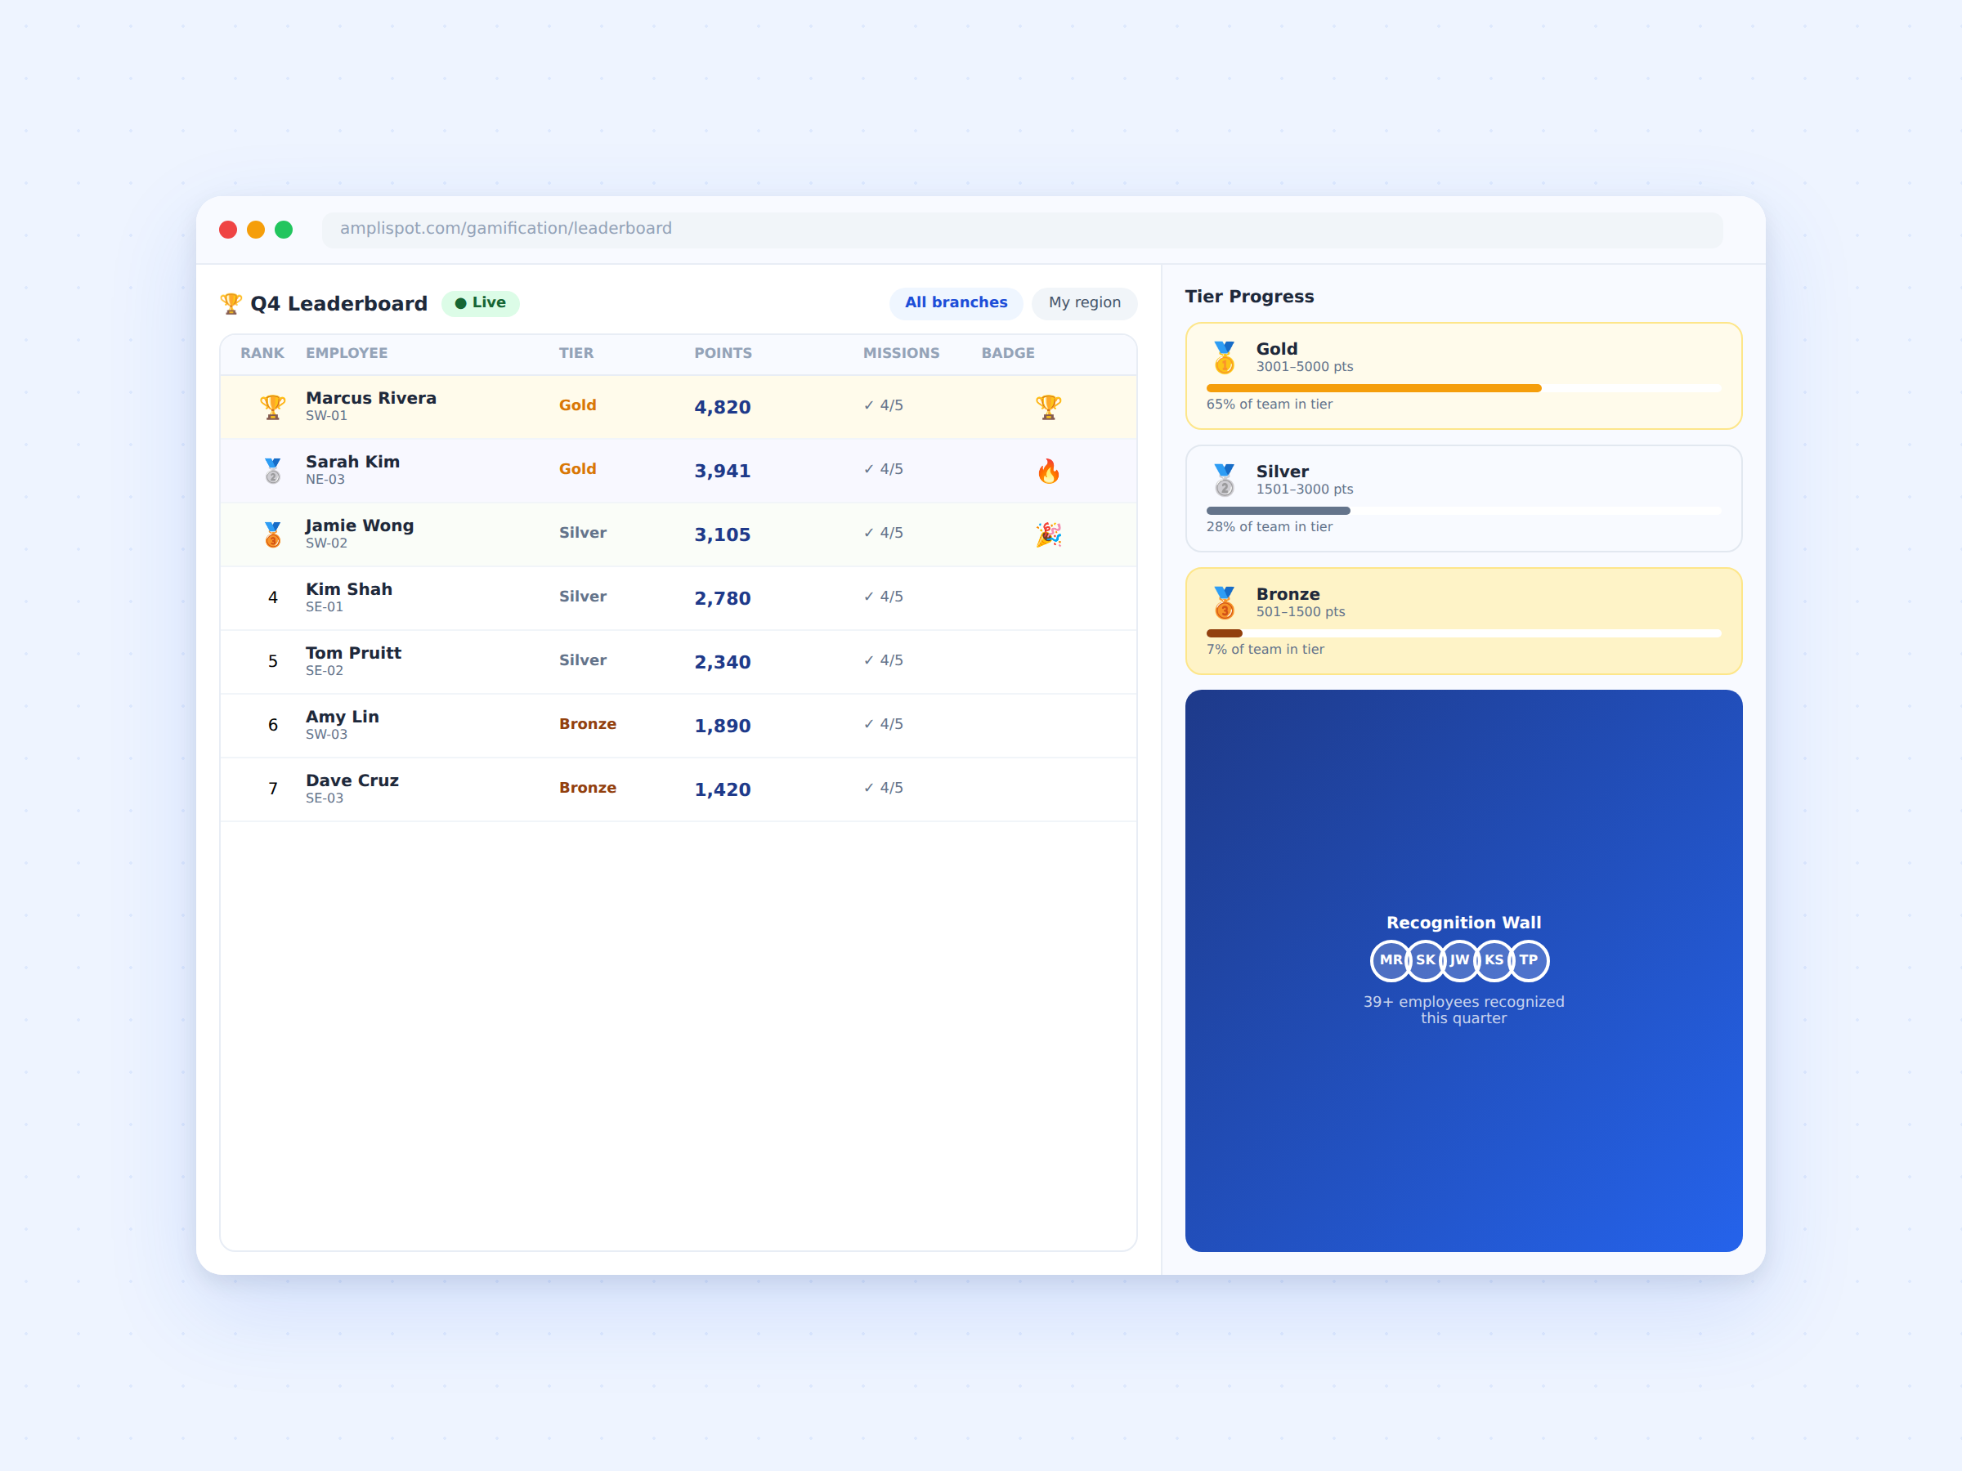Click the NE-03 branch code
The height and width of the screenshot is (1471, 1962).
325,480
